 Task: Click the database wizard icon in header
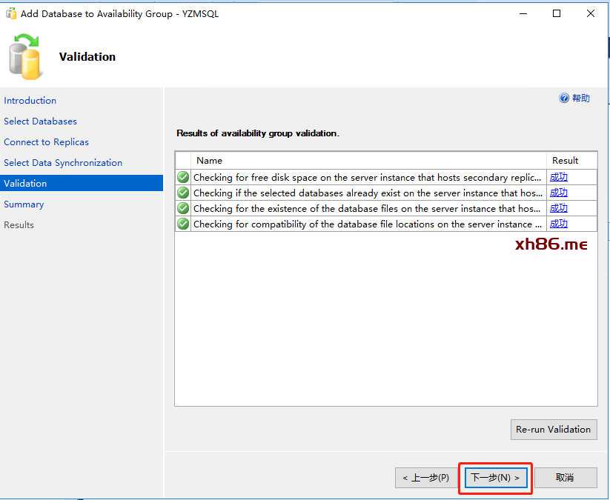click(24, 57)
